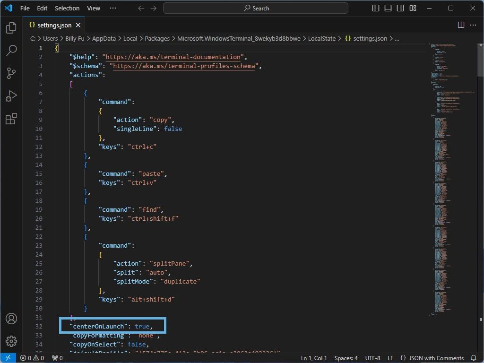This screenshot has width=484, height=363.
Task: Open the Selection menu
Action: coord(67,8)
